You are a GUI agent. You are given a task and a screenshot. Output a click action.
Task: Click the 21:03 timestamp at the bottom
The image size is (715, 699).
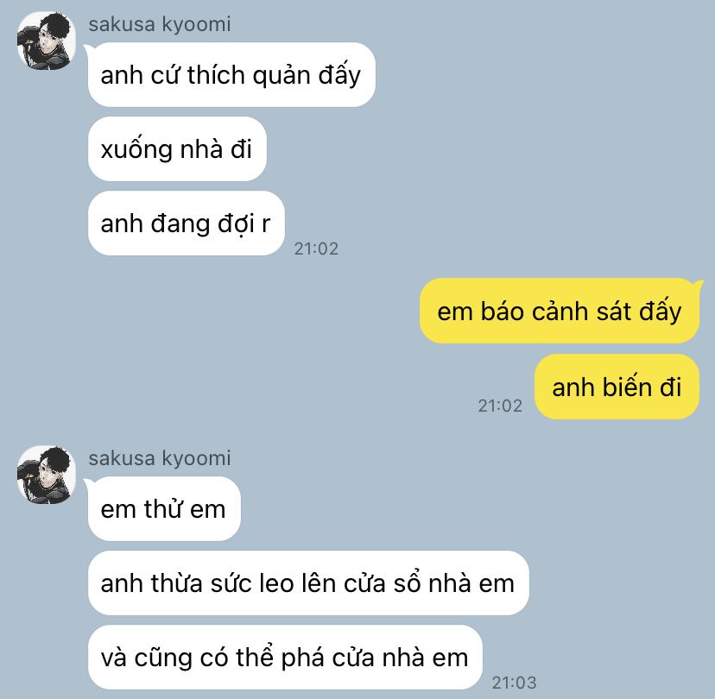[x=514, y=683]
